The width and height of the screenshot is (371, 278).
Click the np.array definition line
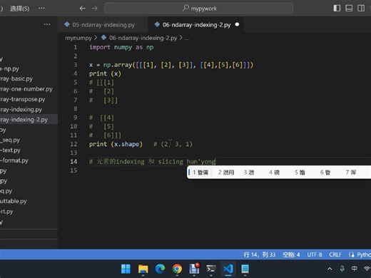click(x=171, y=65)
